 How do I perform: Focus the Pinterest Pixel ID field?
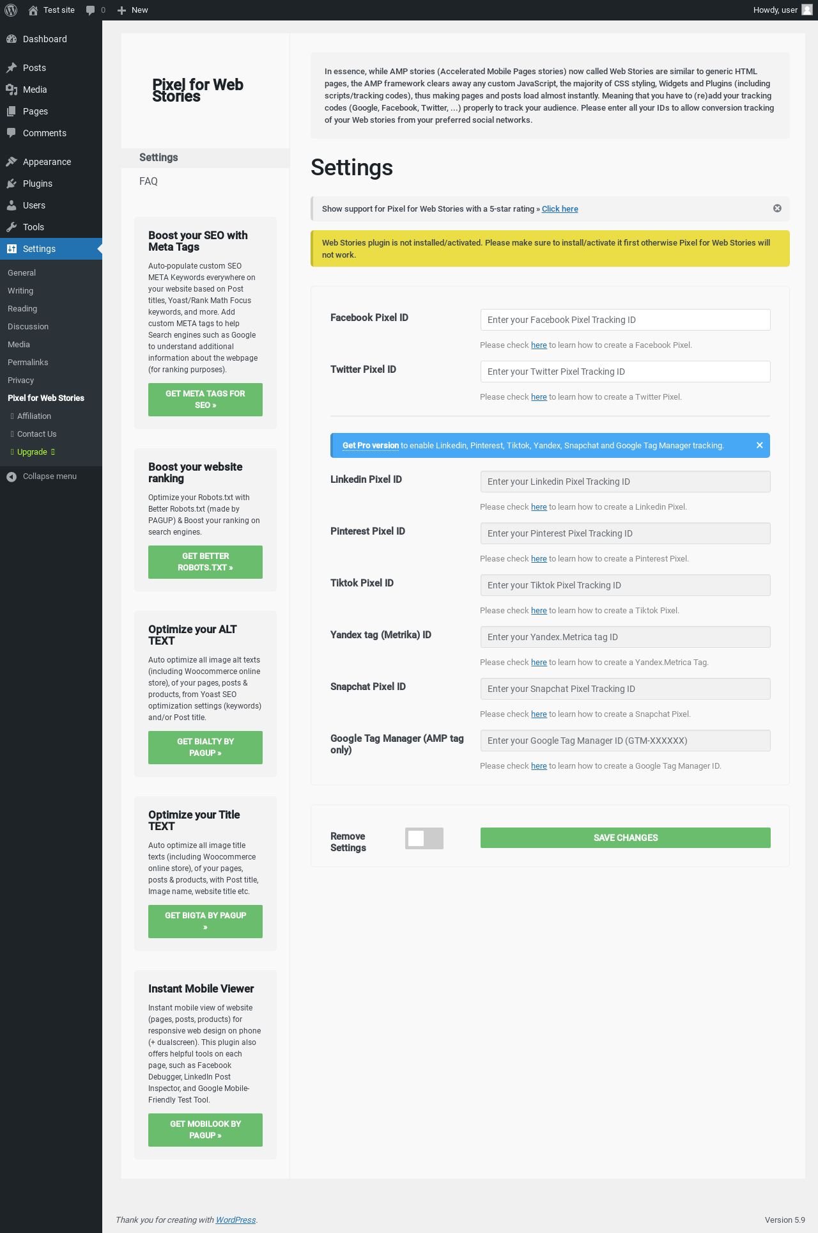(626, 533)
